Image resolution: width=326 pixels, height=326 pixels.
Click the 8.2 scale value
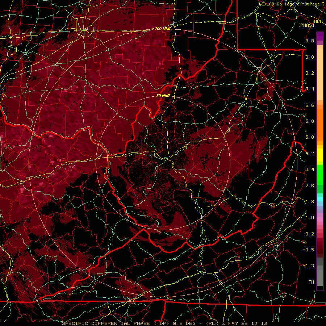click(x=310, y=73)
